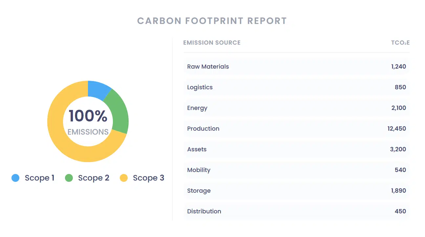Select the Storage emission row
The height and width of the screenshot is (237, 425).
[x=296, y=191]
